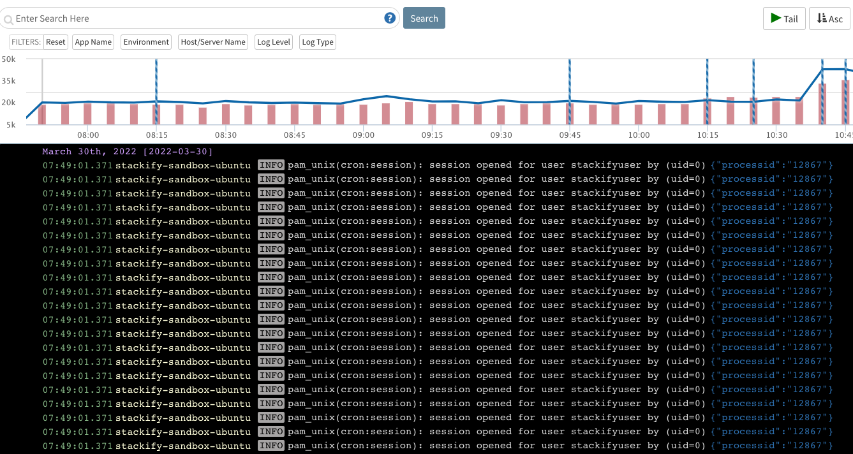
Task: Open the search help question mark icon
Action: click(390, 18)
